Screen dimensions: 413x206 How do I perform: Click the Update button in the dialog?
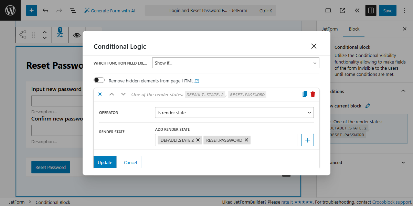tap(105, 162)
